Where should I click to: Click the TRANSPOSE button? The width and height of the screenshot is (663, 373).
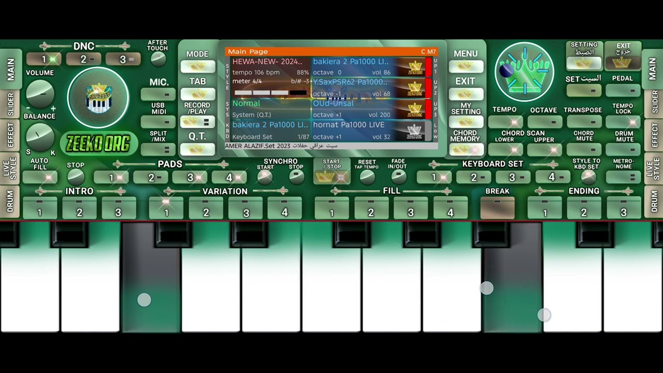tap(584, 122)
